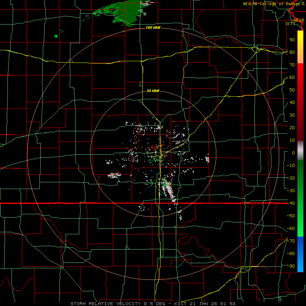
Task: Click the 0 value on the velocity scale
Action: (x=293, y=153)
